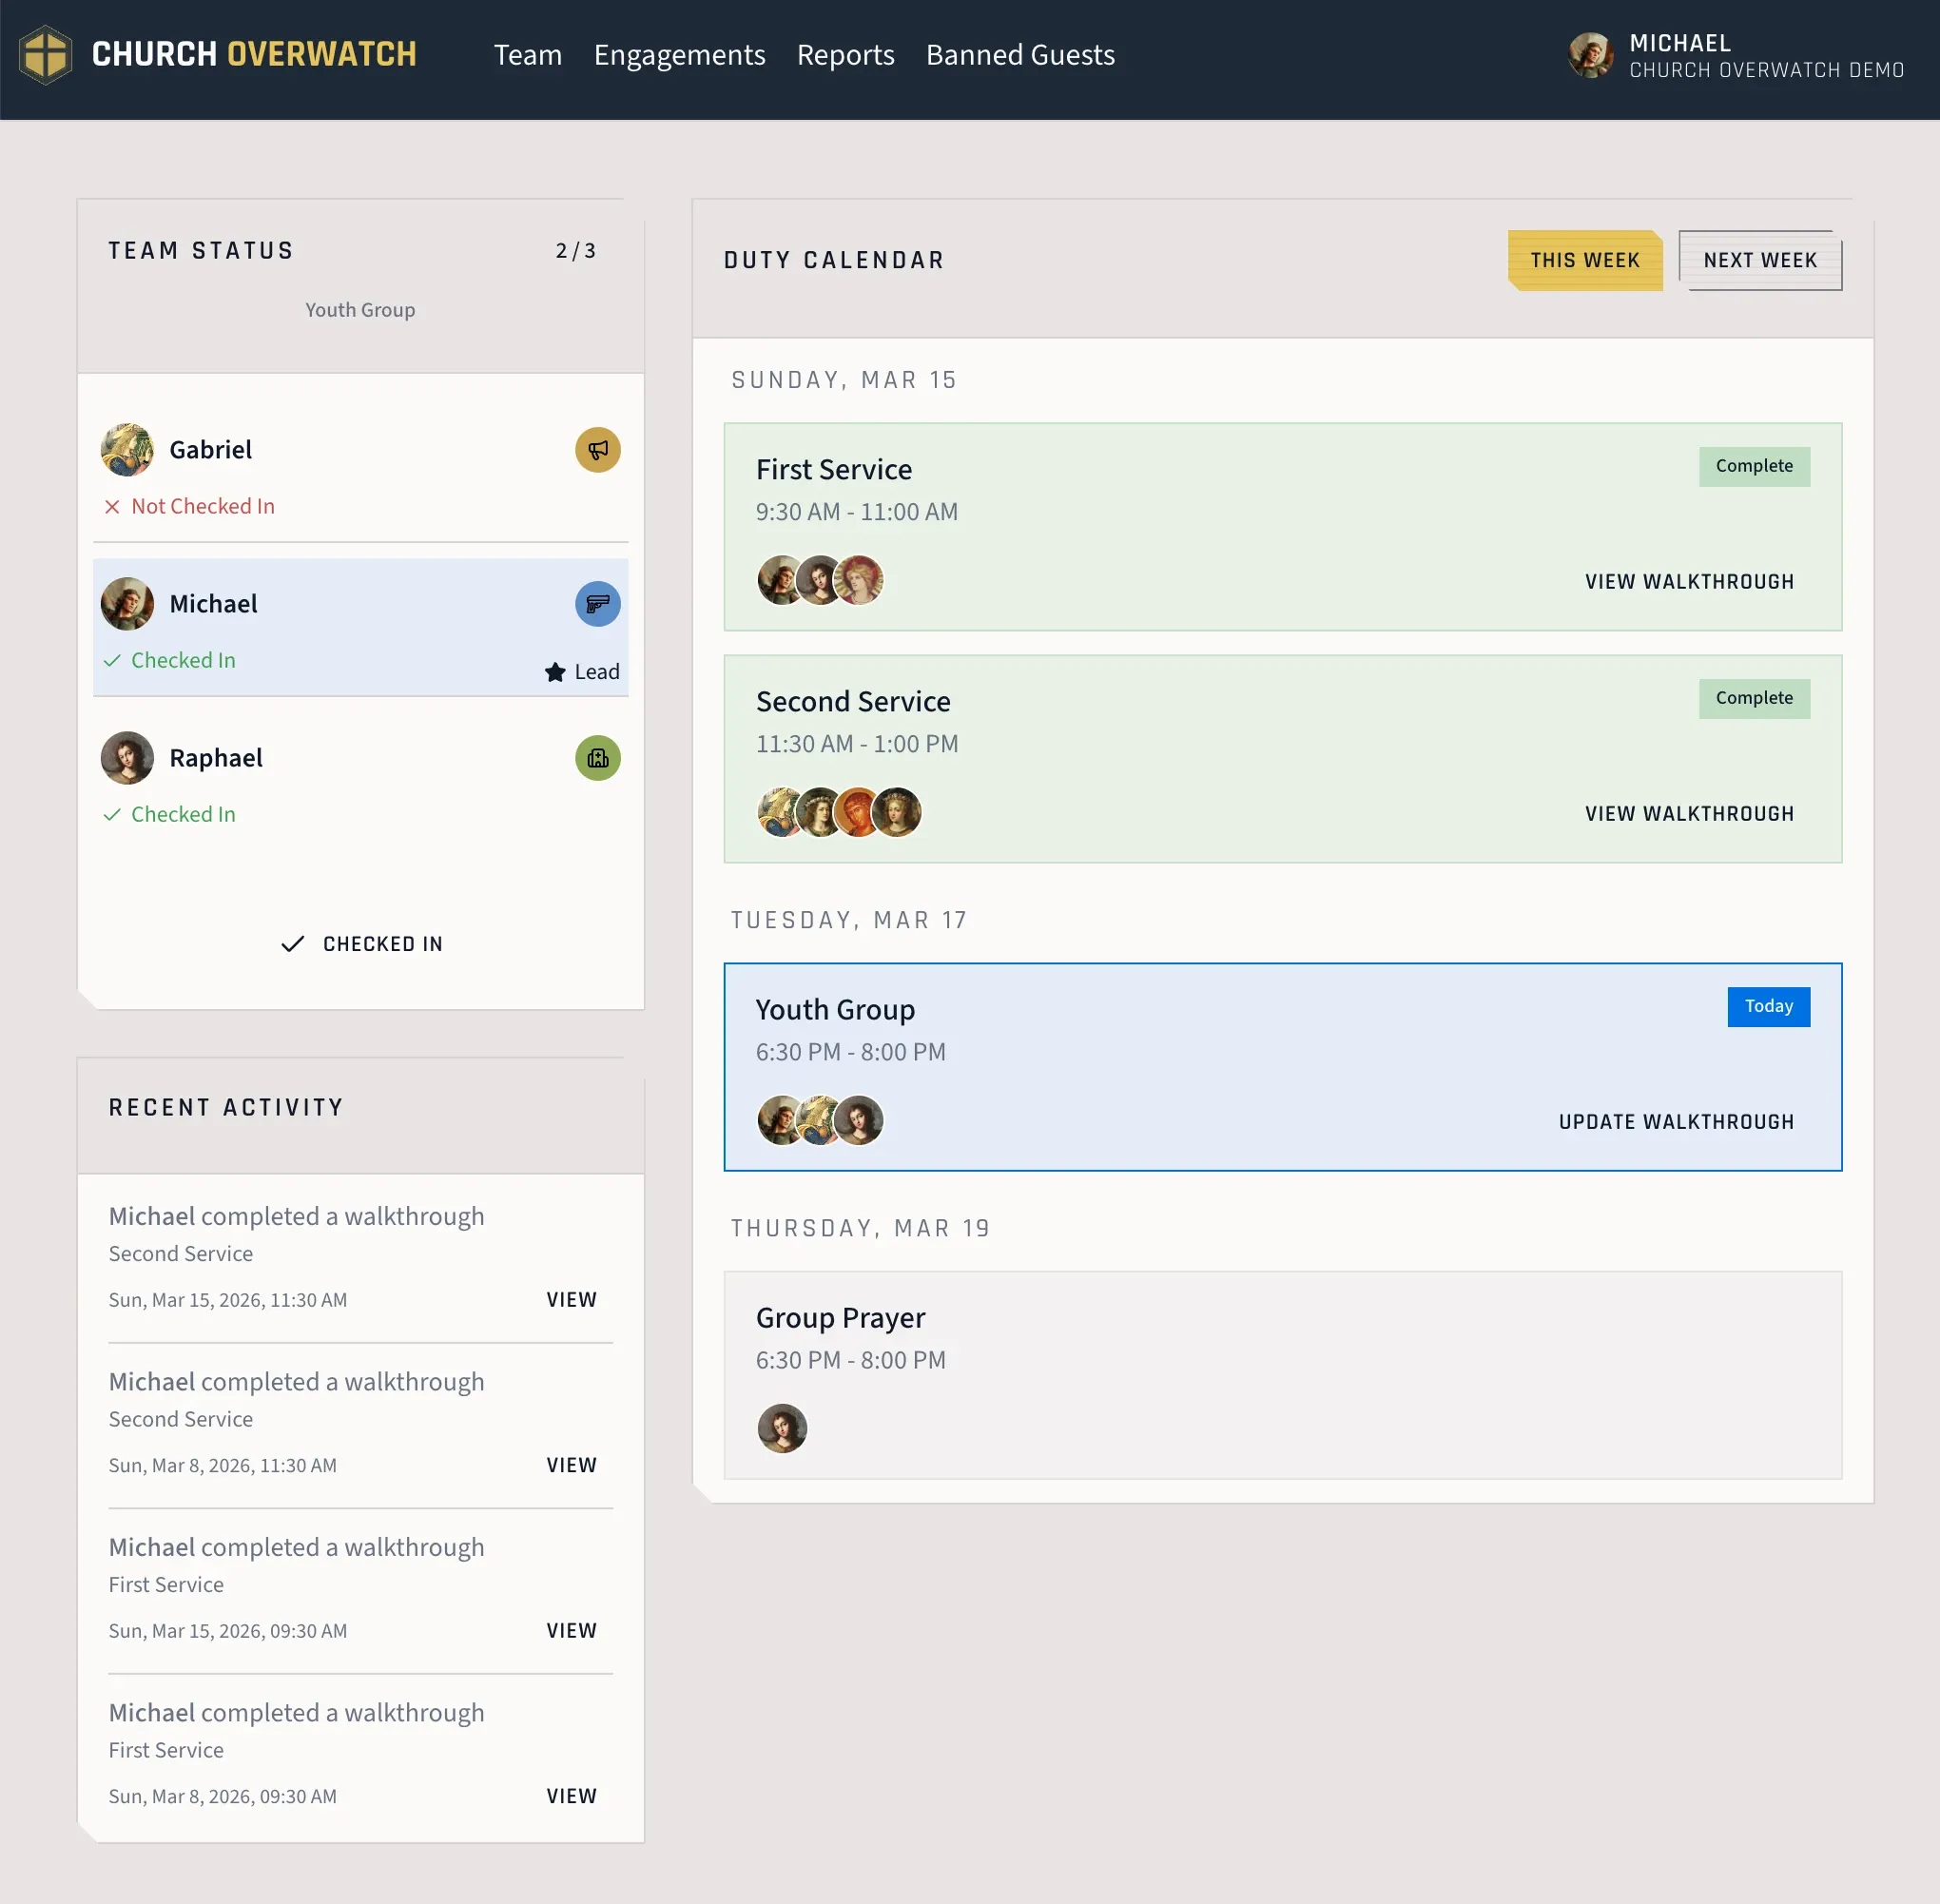Click the Lead star icon
The width and height of the screenshot is (1940, 1904).
click(555, 672)
